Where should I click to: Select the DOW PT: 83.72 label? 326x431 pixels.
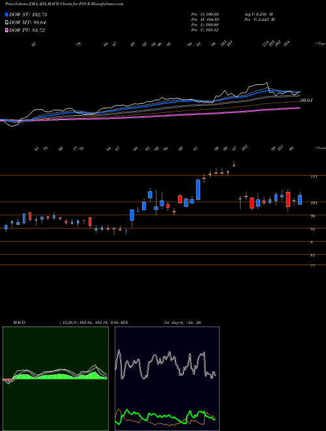point(27,30)
